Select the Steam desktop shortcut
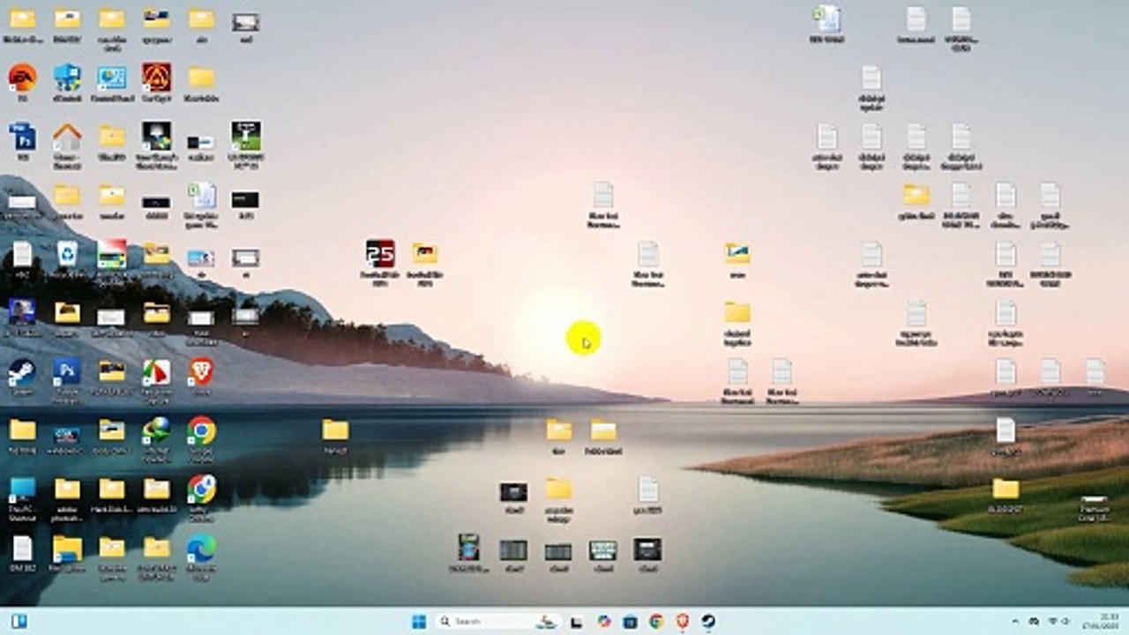 (22, 371)
